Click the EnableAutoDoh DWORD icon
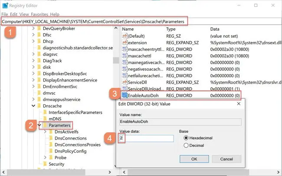Image resolution: width=282 pixels, height=176 pixels. [125, 95]
